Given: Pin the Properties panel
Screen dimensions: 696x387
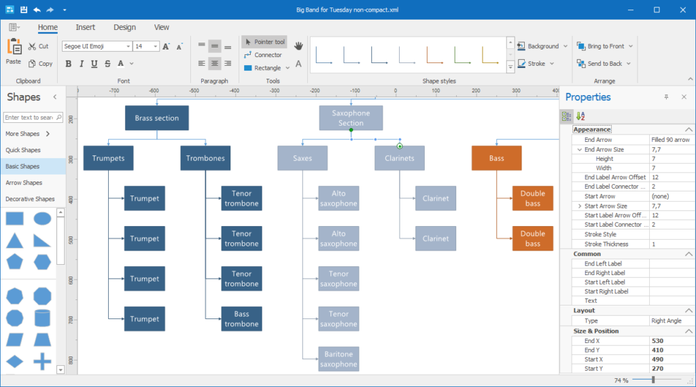Looking at the screenshot, I should coord(666,97).
